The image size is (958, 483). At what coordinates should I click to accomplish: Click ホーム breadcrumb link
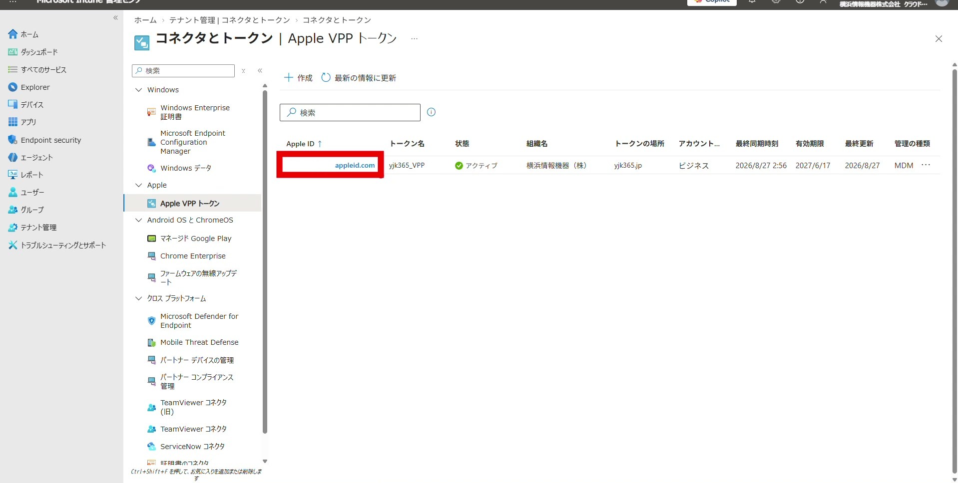145,20
